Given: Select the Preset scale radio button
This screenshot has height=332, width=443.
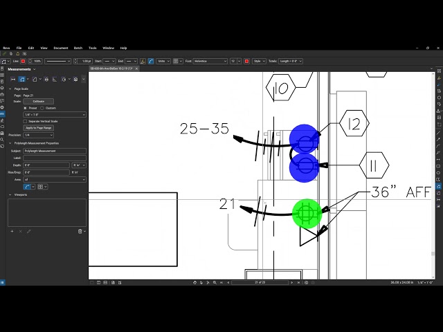Looking at the screenshot, I should (25, 108).
